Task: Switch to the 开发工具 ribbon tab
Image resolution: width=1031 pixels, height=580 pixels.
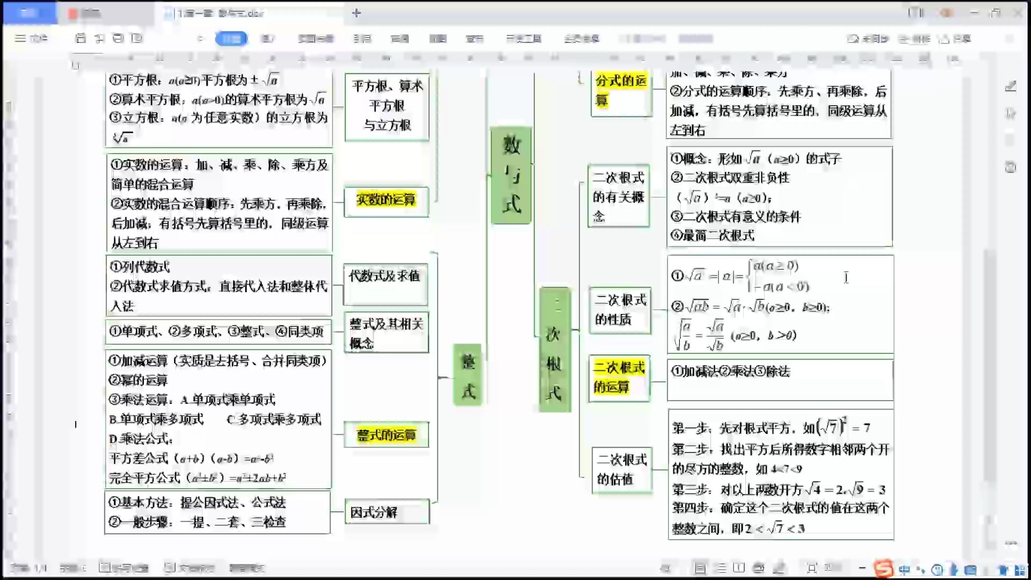Action: coord(524,39)
